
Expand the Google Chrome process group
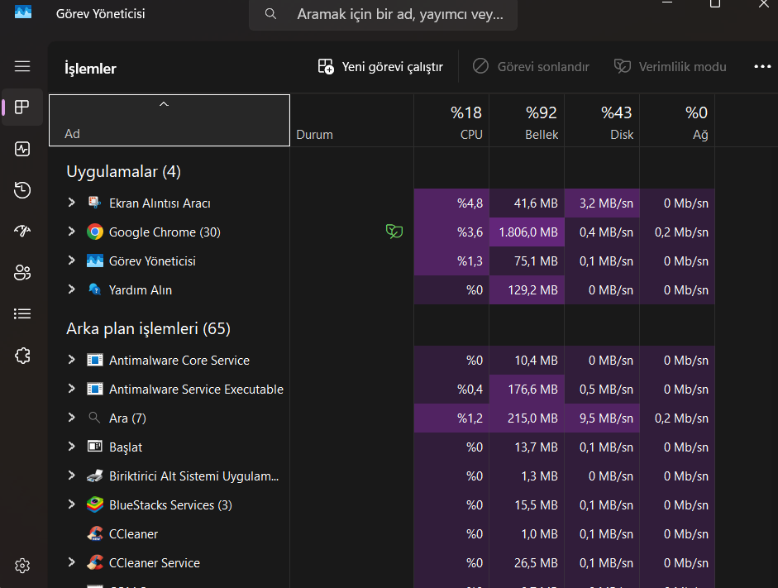coord(72,232)
